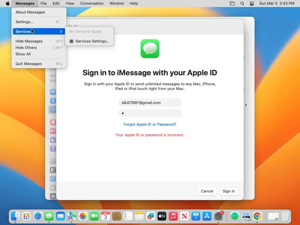The height and width of the screenshot is (225, 300).
Task: Click the Sign In button
Action: tap(229, 191)
